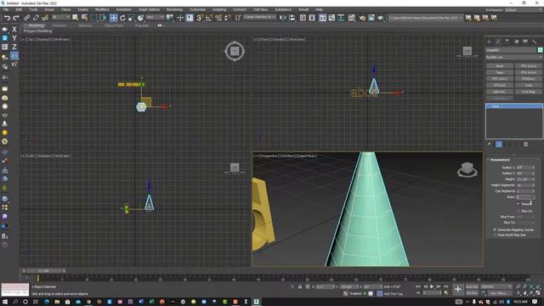The width and height of the screenshot is (544, 306).
Task: Open the Layer Explorer
Action: pyautogui.click(x=312, y=17)
